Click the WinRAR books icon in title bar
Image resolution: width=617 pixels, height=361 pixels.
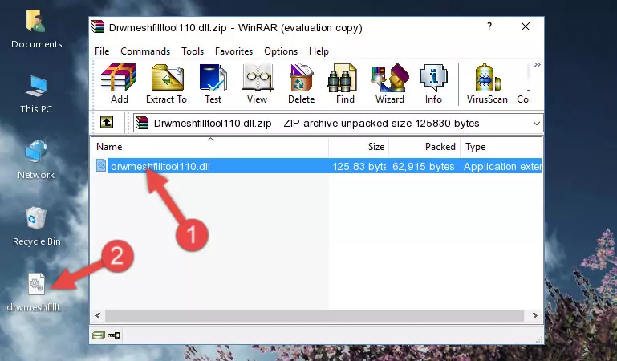[x=98, y=26]
